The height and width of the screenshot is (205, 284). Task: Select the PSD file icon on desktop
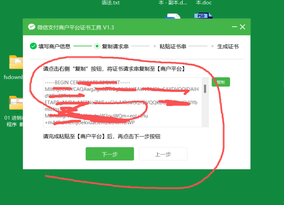click(x=203, y=15)
